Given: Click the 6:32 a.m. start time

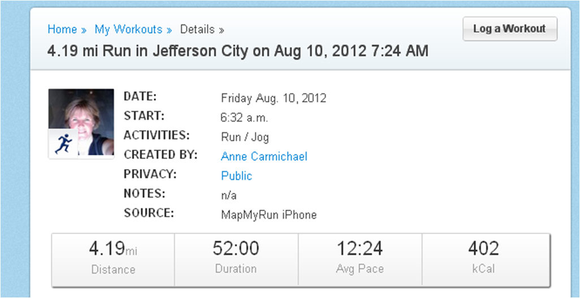Looking at the screenshot, I should coord(244,118).
